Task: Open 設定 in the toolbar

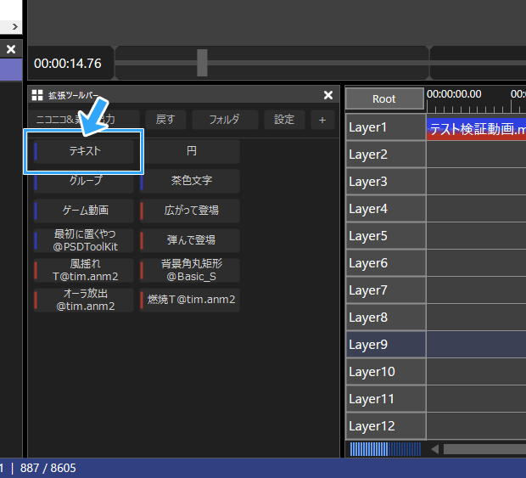Action: click(284, 120)
